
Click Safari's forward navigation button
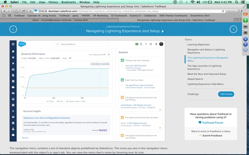pyautogui.click(x=9, y=11)
